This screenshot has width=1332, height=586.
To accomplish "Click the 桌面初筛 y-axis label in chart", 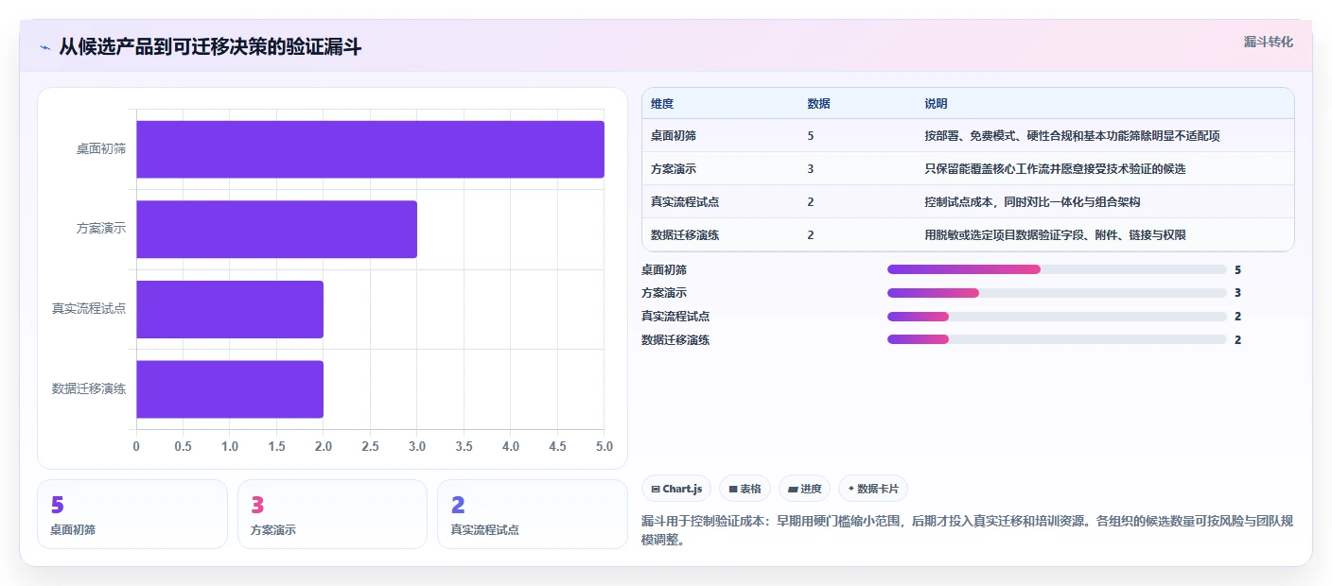I will [x=101, y=149].
